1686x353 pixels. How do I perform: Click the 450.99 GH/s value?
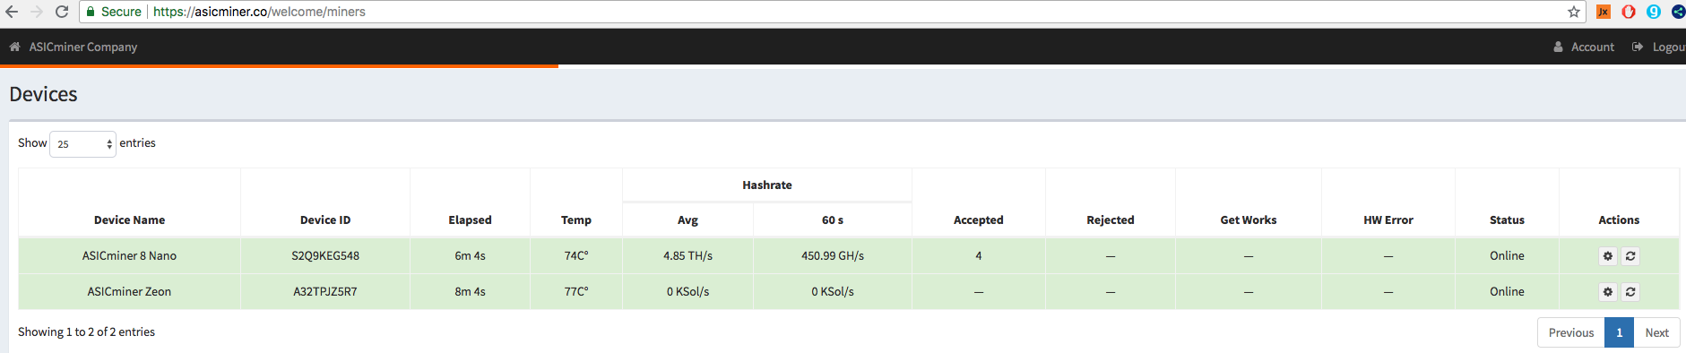(833, 256)
